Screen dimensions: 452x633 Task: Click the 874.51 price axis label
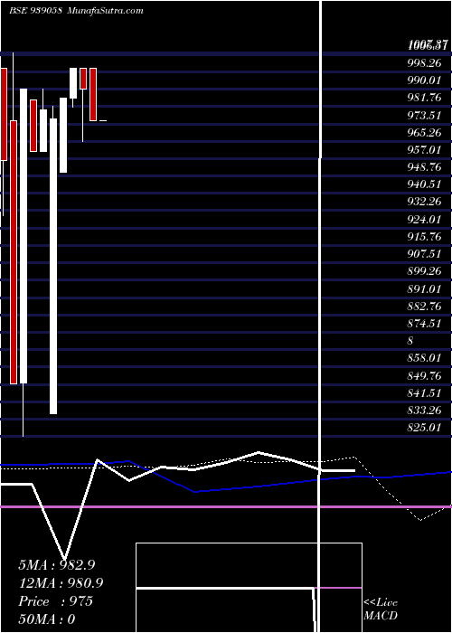pos(424,323)
